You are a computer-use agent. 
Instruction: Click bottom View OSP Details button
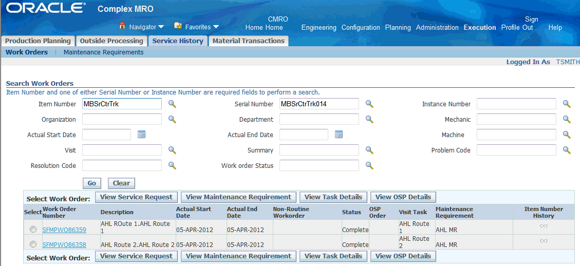[403, 256]
